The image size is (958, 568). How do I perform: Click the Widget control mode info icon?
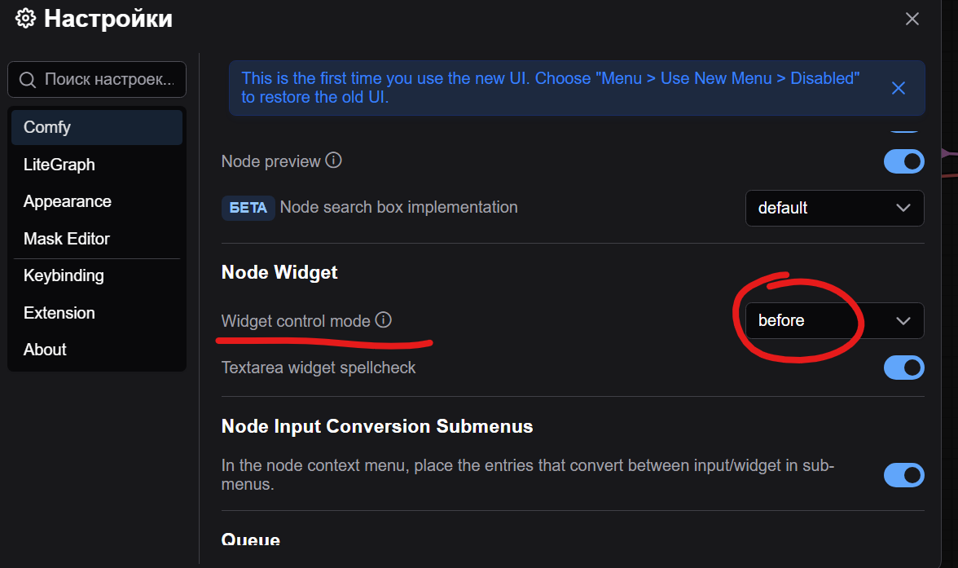tap(383, 319)
